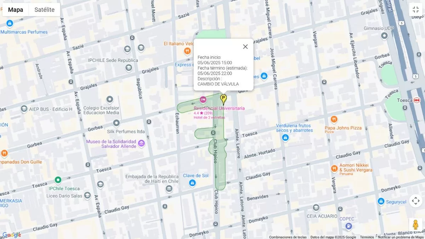Open map camera controls button
Image resolution: width=425 pixels, height=239 pixels.
(x=415, y=201)
